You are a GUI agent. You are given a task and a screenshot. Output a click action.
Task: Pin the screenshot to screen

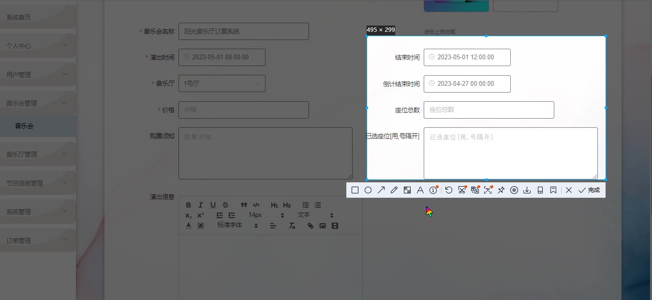(x=501, y=190)
